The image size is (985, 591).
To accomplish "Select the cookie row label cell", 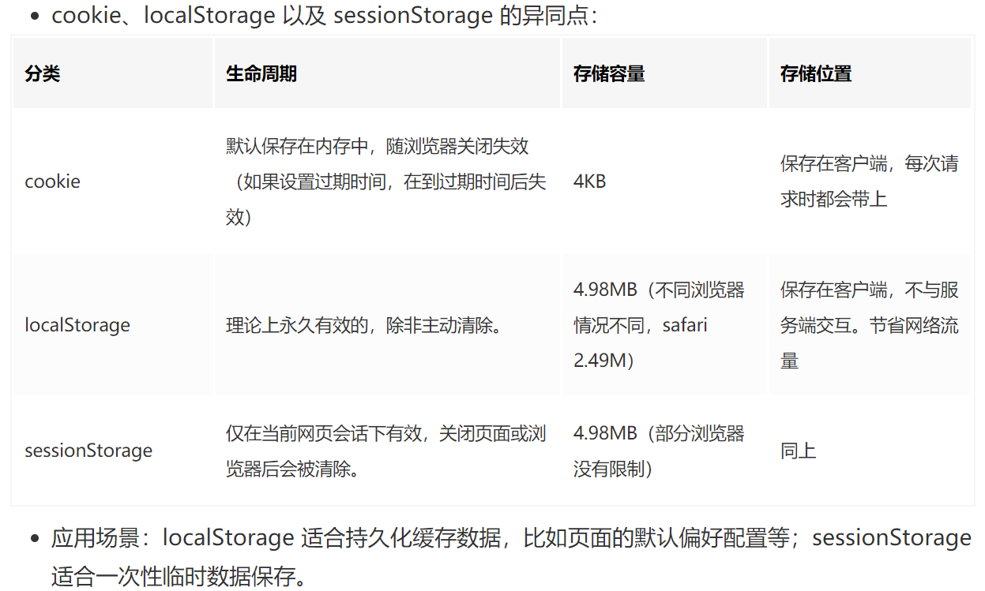I will tap(53, 181).
